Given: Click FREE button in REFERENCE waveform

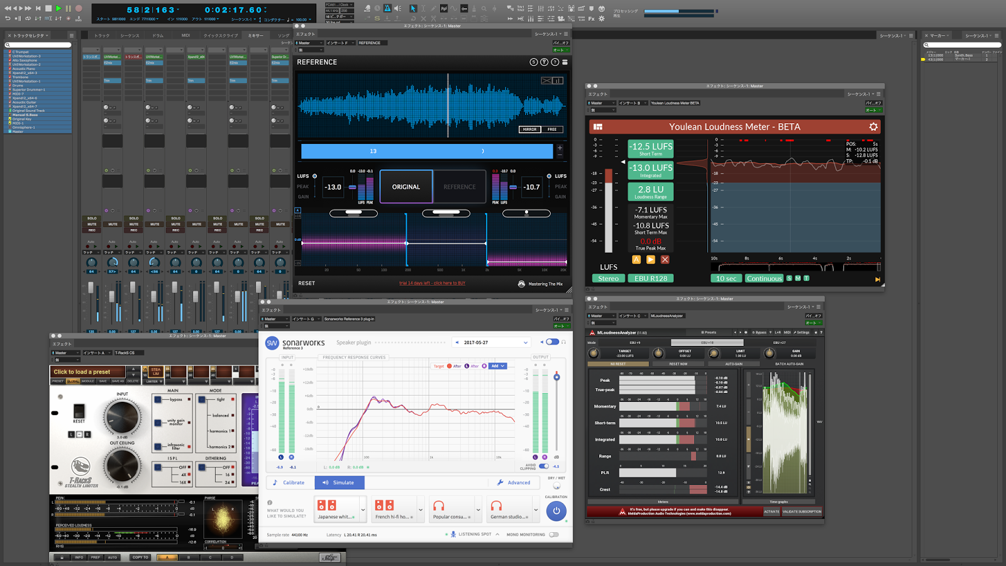Looking at the screenshot, I should coord(552,130).
